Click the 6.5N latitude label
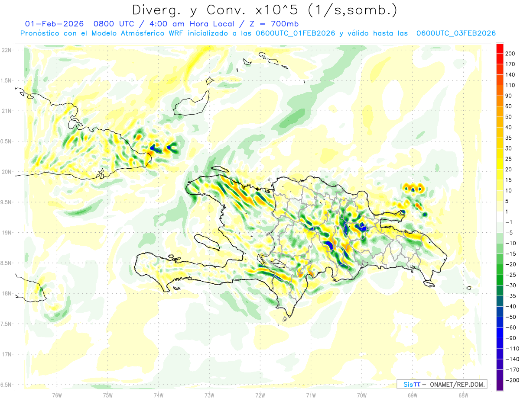The width and height of the screenshot is (520, 401). click(x=6, y=385)
